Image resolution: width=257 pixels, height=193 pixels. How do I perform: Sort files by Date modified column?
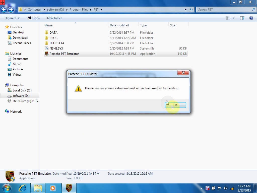pyautogui.click(x=119, y=25)
